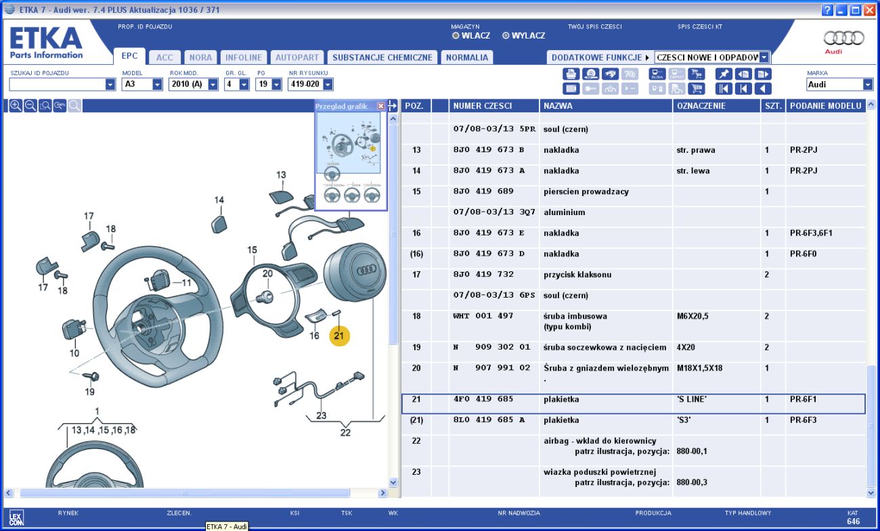Close the Przeglad grafik overview panel
This screenshot has width=880, height=531.
[380, 106]
